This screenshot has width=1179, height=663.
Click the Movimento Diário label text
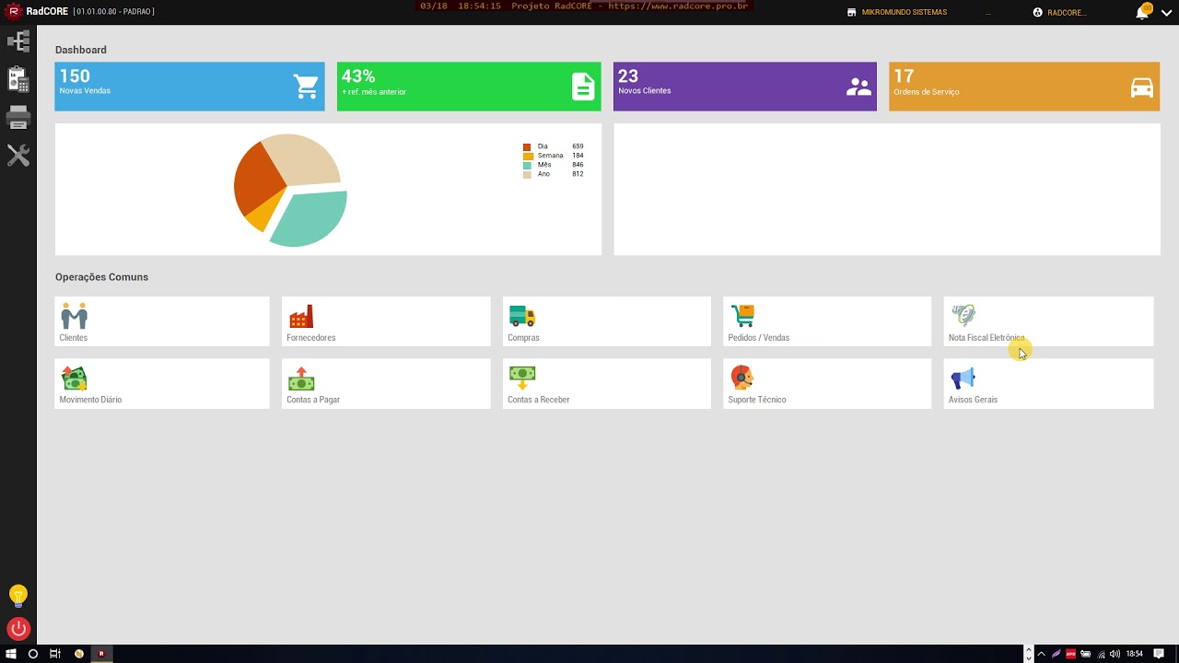coord(90,400)
